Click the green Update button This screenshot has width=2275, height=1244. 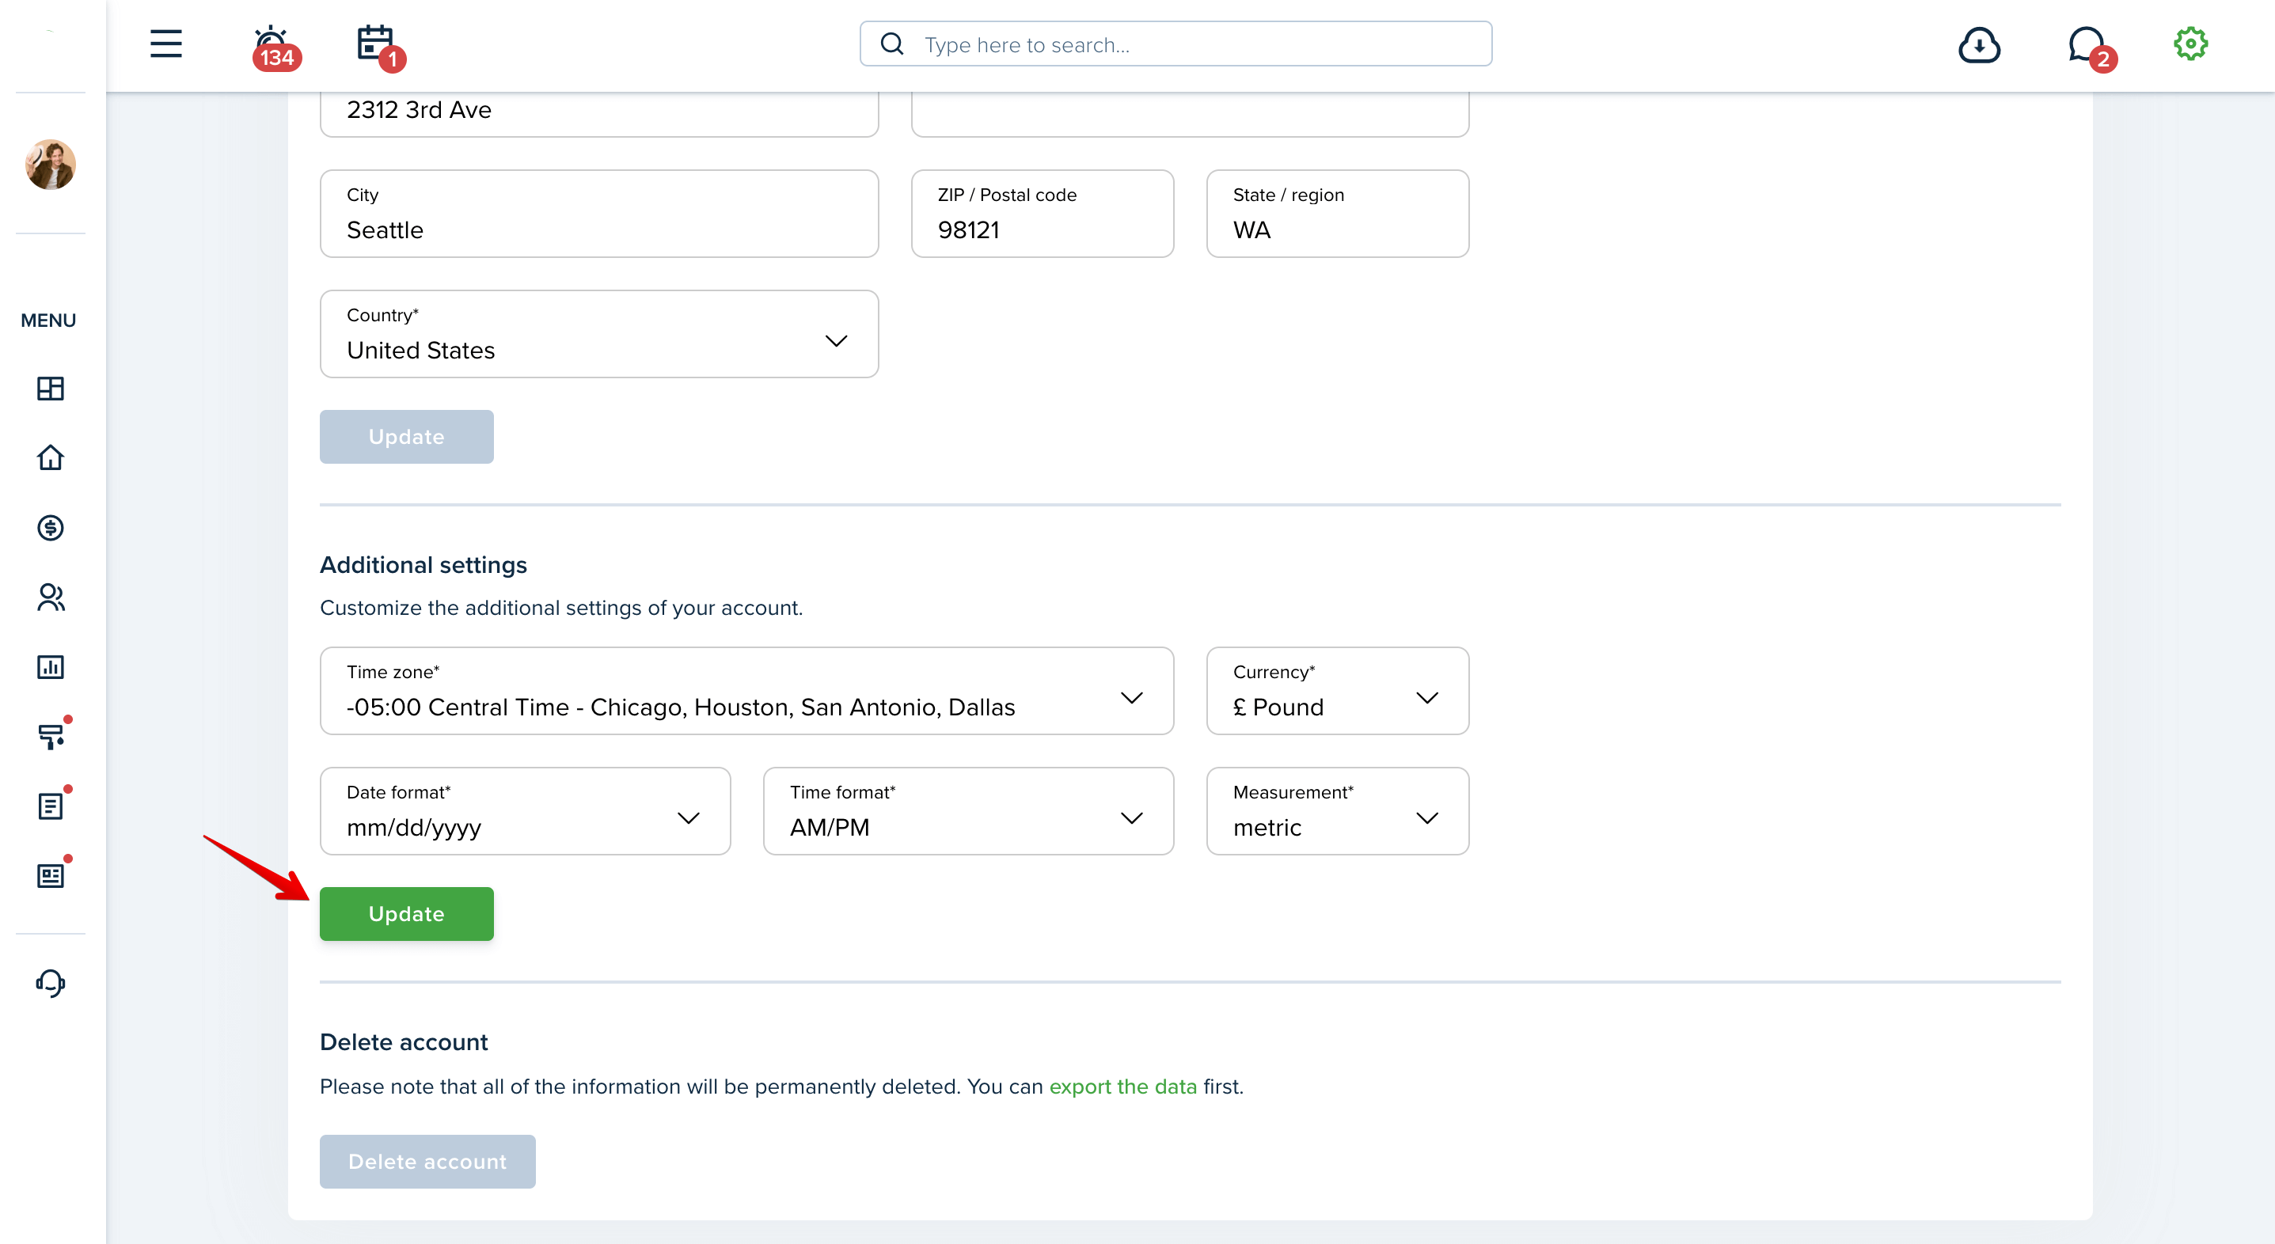406,914
